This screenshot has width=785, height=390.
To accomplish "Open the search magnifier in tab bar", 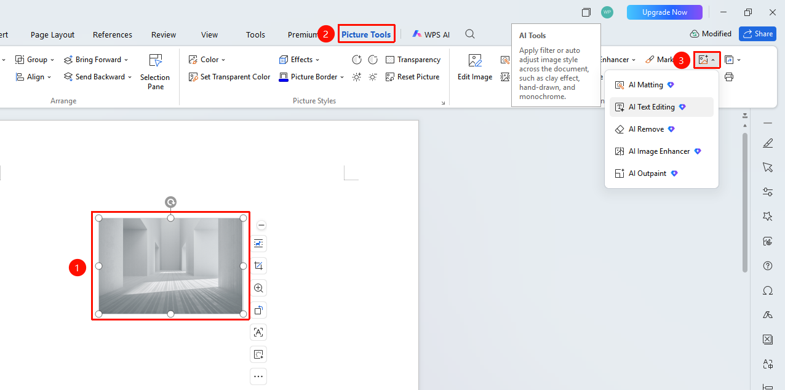I will [470, 34].
